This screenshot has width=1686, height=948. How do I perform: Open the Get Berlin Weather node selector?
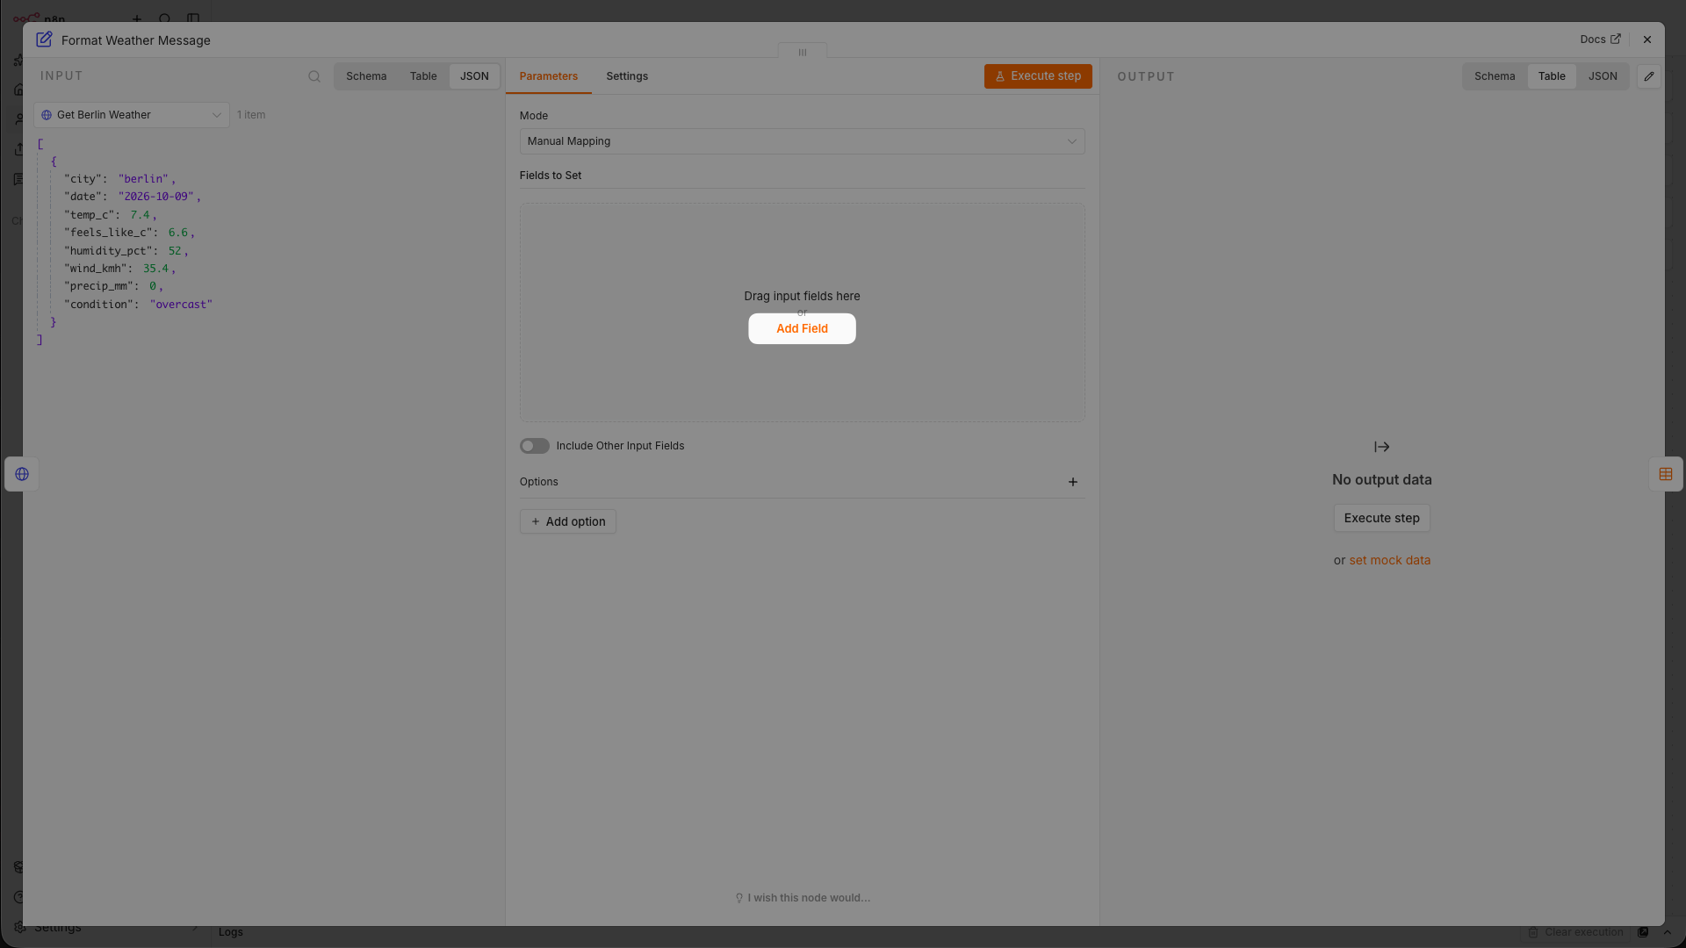(x=132, y=115)
